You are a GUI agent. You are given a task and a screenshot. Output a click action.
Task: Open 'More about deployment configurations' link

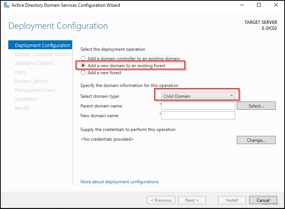point(119,182)
